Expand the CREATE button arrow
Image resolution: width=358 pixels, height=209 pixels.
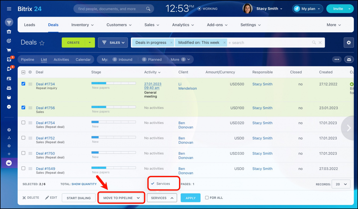pyautogui.click(x=90, y=43)
